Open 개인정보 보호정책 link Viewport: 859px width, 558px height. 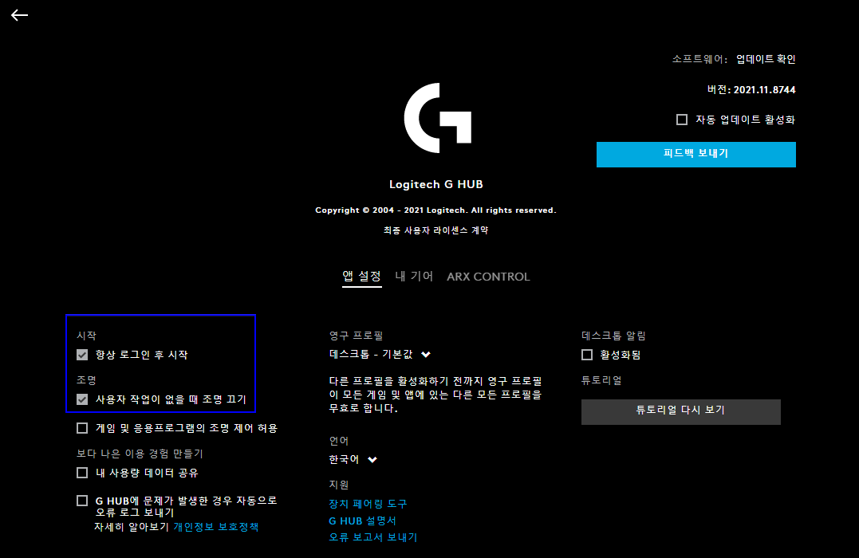[x=216, y=527]
